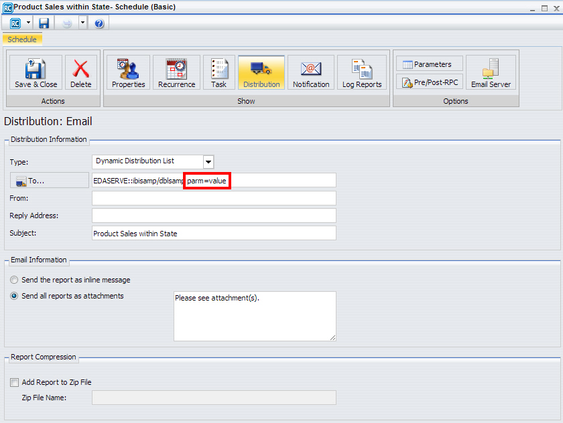Viewport: 563px width, 423px height.
Task: Show the Task settings
Action: point(218,73)
